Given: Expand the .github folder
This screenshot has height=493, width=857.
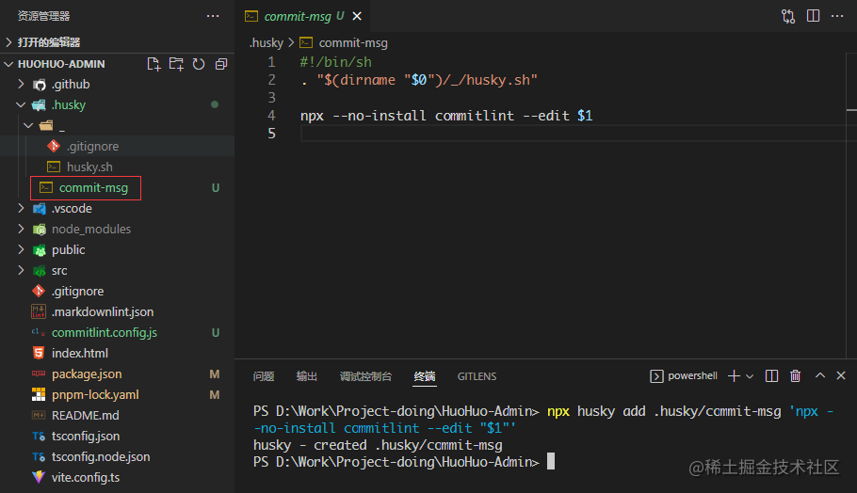Looking at the screenshot, I should 117,84.
